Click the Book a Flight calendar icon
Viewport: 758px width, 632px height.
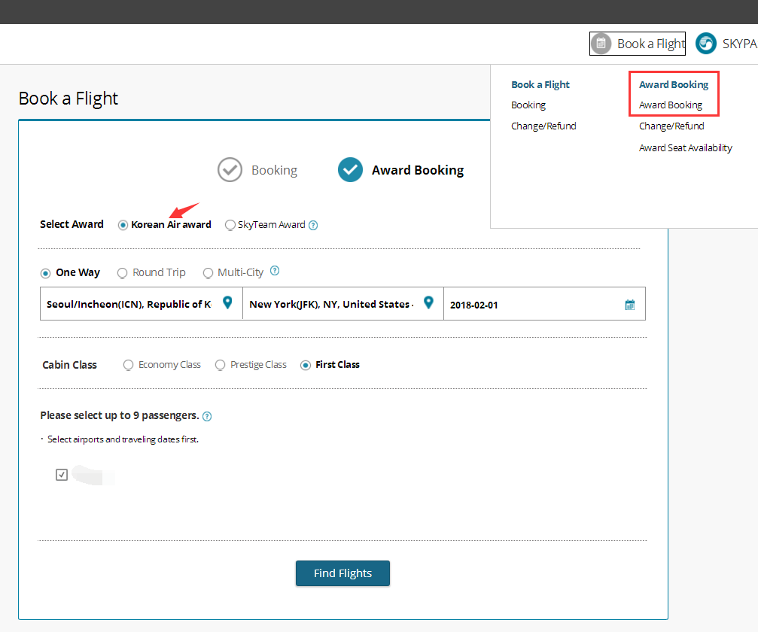(x=601, y=44)
